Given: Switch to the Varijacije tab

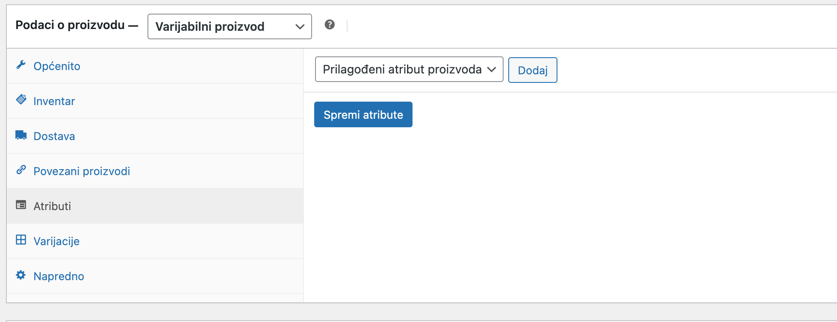Looking at the screenshot, I should click(x=56, y=241).
